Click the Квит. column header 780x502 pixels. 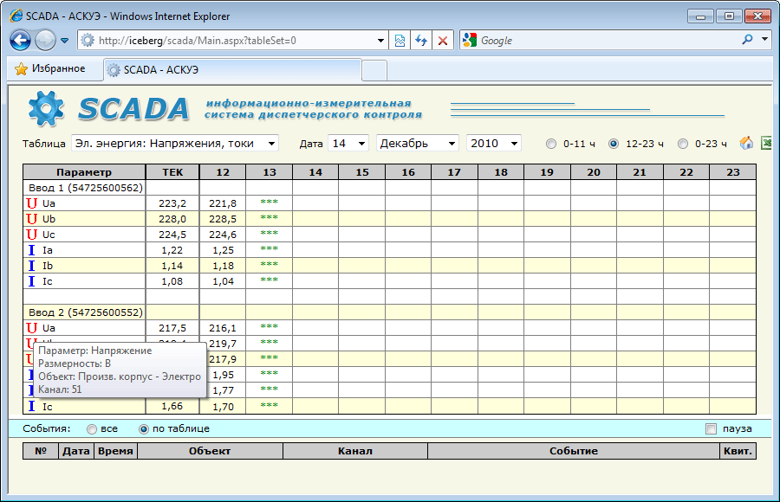pyautogui.click(x=738, y=451)
